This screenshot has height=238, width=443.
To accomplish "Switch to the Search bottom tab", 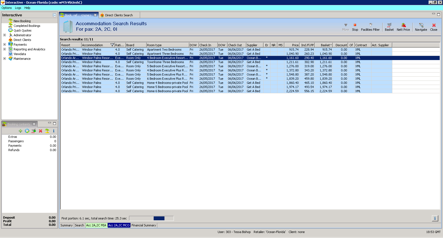I will coord(79,225).
